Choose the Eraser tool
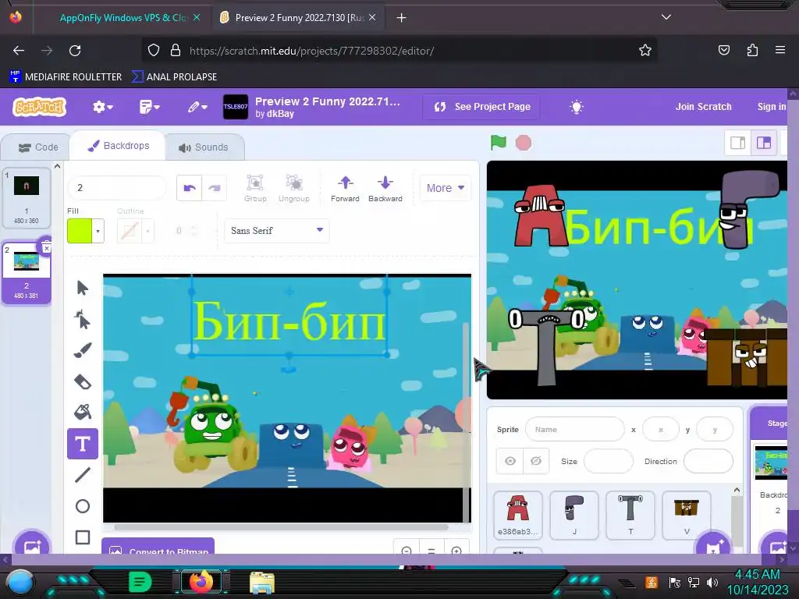Viewport: 799px width, 599px height. [83, 381]
